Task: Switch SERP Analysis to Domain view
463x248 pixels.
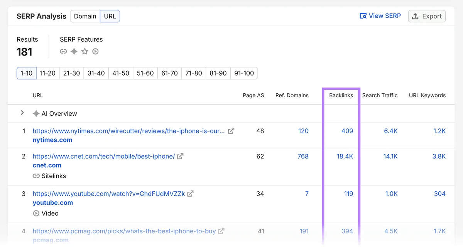Action: (x=85, y=16)
